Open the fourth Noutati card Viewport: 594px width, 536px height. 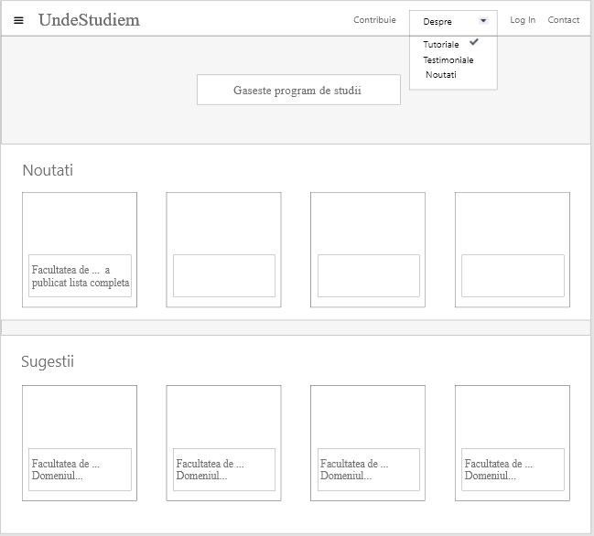pyautogui.click(x=512, y=249)
